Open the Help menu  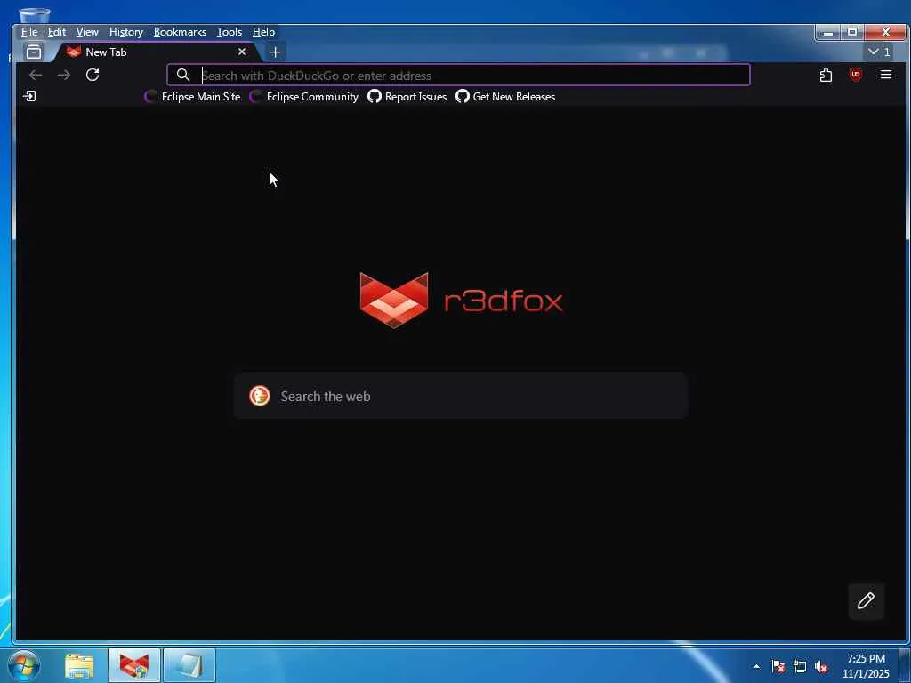[x=263, y=32]
